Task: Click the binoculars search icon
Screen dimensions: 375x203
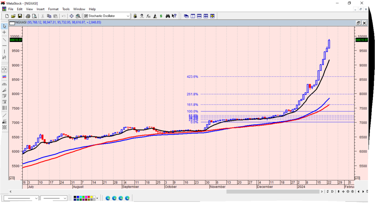Action: [167, 16]
